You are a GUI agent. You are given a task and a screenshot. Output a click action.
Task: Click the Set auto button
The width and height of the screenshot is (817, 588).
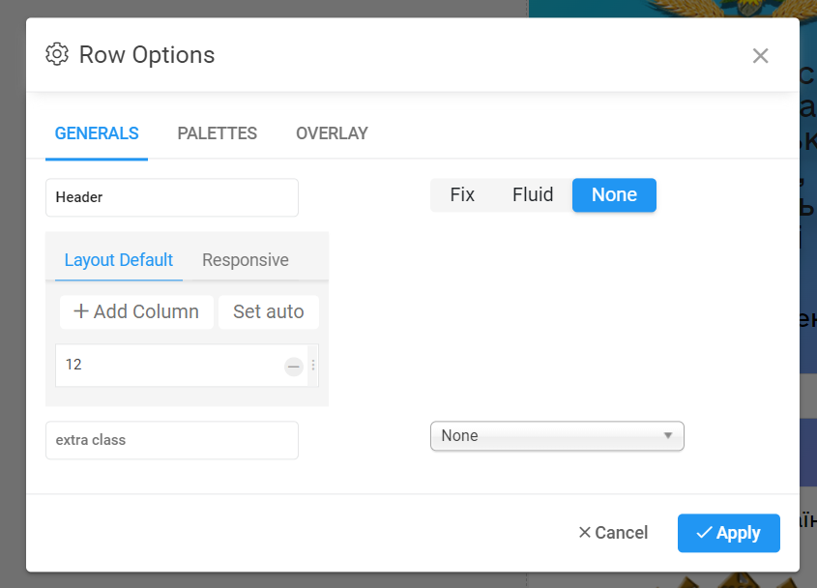click(268, 311)
